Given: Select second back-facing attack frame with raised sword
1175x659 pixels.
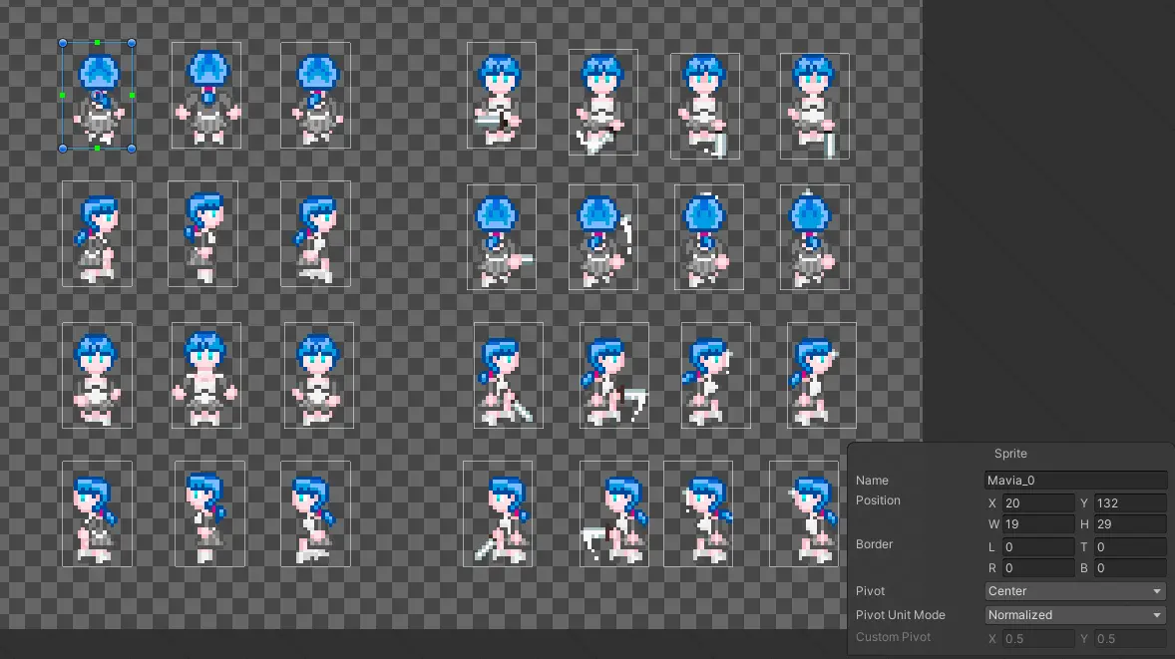Looking at the screenshot, I should click(x=603, y=237).
